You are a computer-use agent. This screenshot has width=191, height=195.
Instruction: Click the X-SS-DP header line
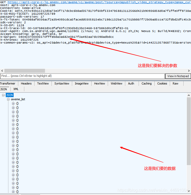coord(12,25)
